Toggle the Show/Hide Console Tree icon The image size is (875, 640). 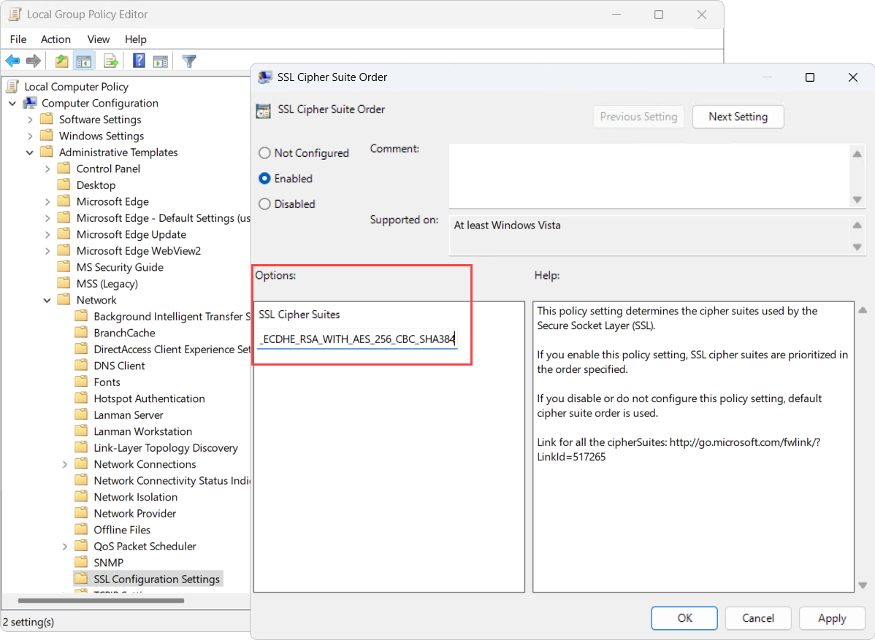(84, 61)
